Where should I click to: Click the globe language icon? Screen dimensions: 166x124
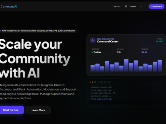tap(126, 6)
